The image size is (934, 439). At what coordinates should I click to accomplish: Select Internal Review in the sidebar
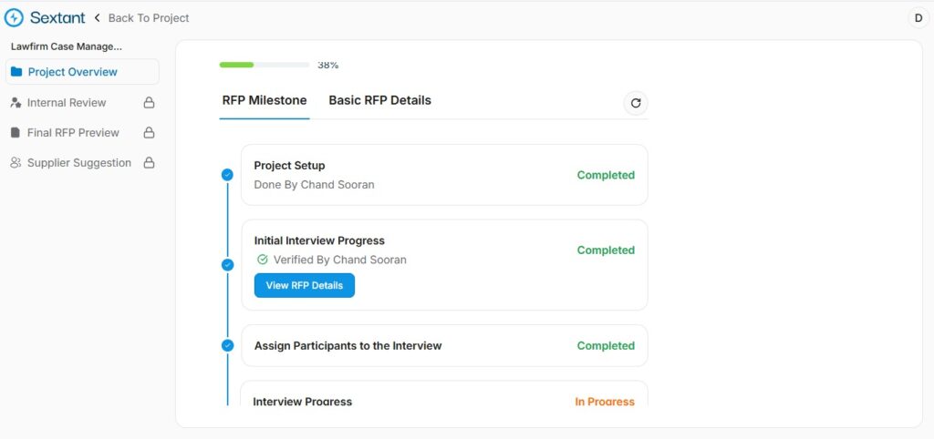[x=67, y=103]
